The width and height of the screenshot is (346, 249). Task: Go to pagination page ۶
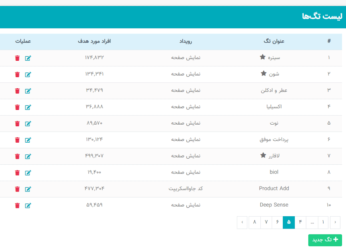click(x=277, y=222)
